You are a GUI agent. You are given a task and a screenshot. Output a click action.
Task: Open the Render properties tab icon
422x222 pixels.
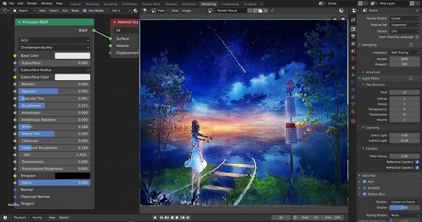click(353, 29)
